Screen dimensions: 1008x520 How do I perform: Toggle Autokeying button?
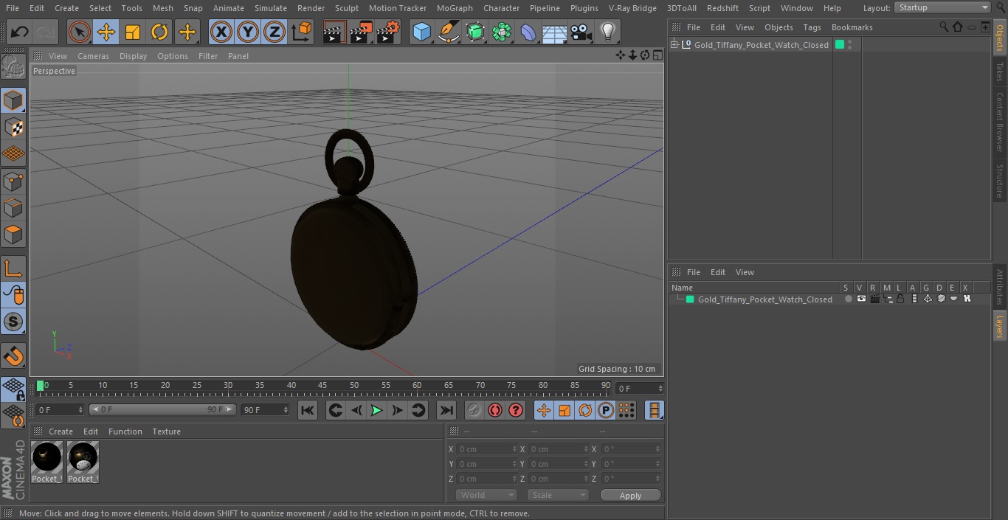pyautogui.click(x=495, y=410)
